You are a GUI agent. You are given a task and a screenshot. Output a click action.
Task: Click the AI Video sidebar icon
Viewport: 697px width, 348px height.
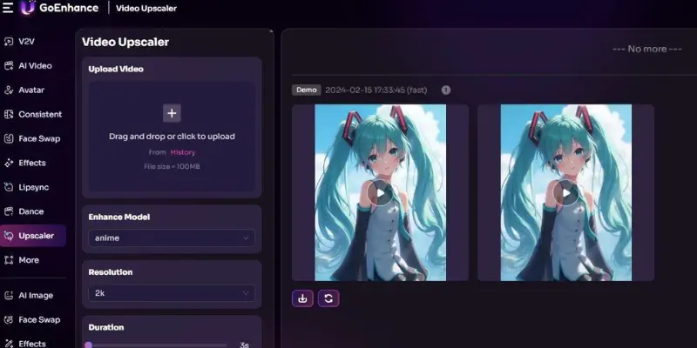9,66
